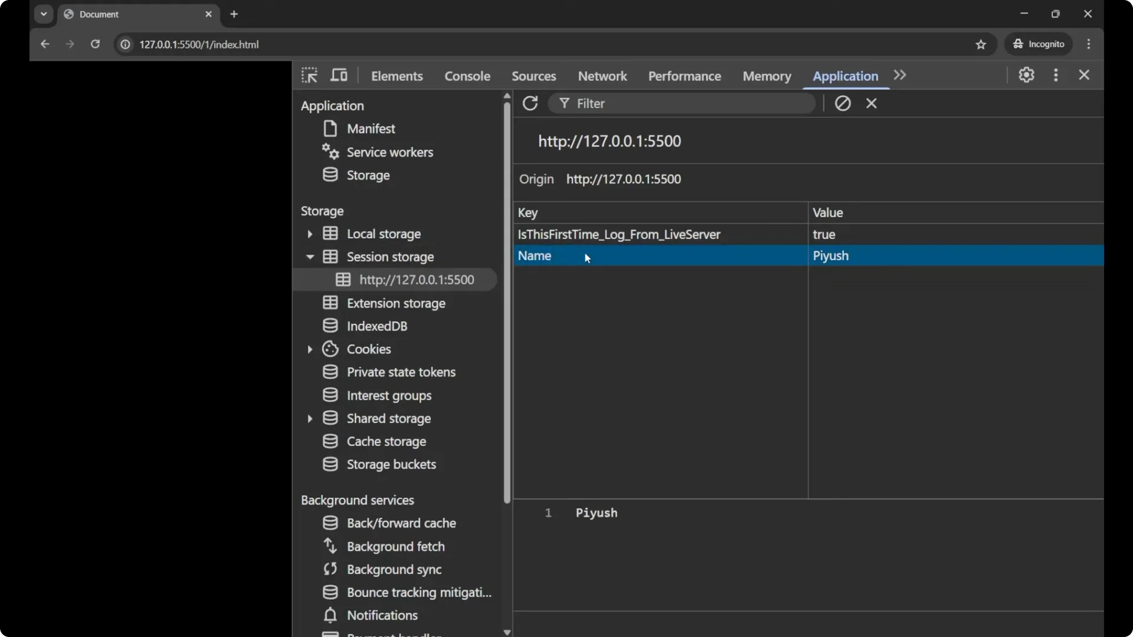Switch to the Network panel

click(x=602, y=76)
